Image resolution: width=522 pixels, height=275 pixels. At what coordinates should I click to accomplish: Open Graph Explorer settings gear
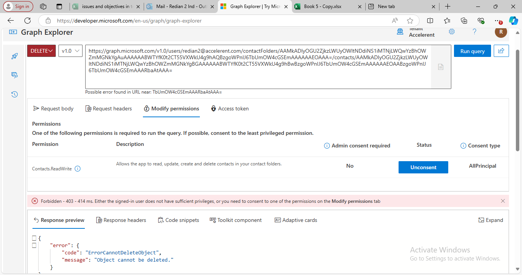(x=452, y=32)
